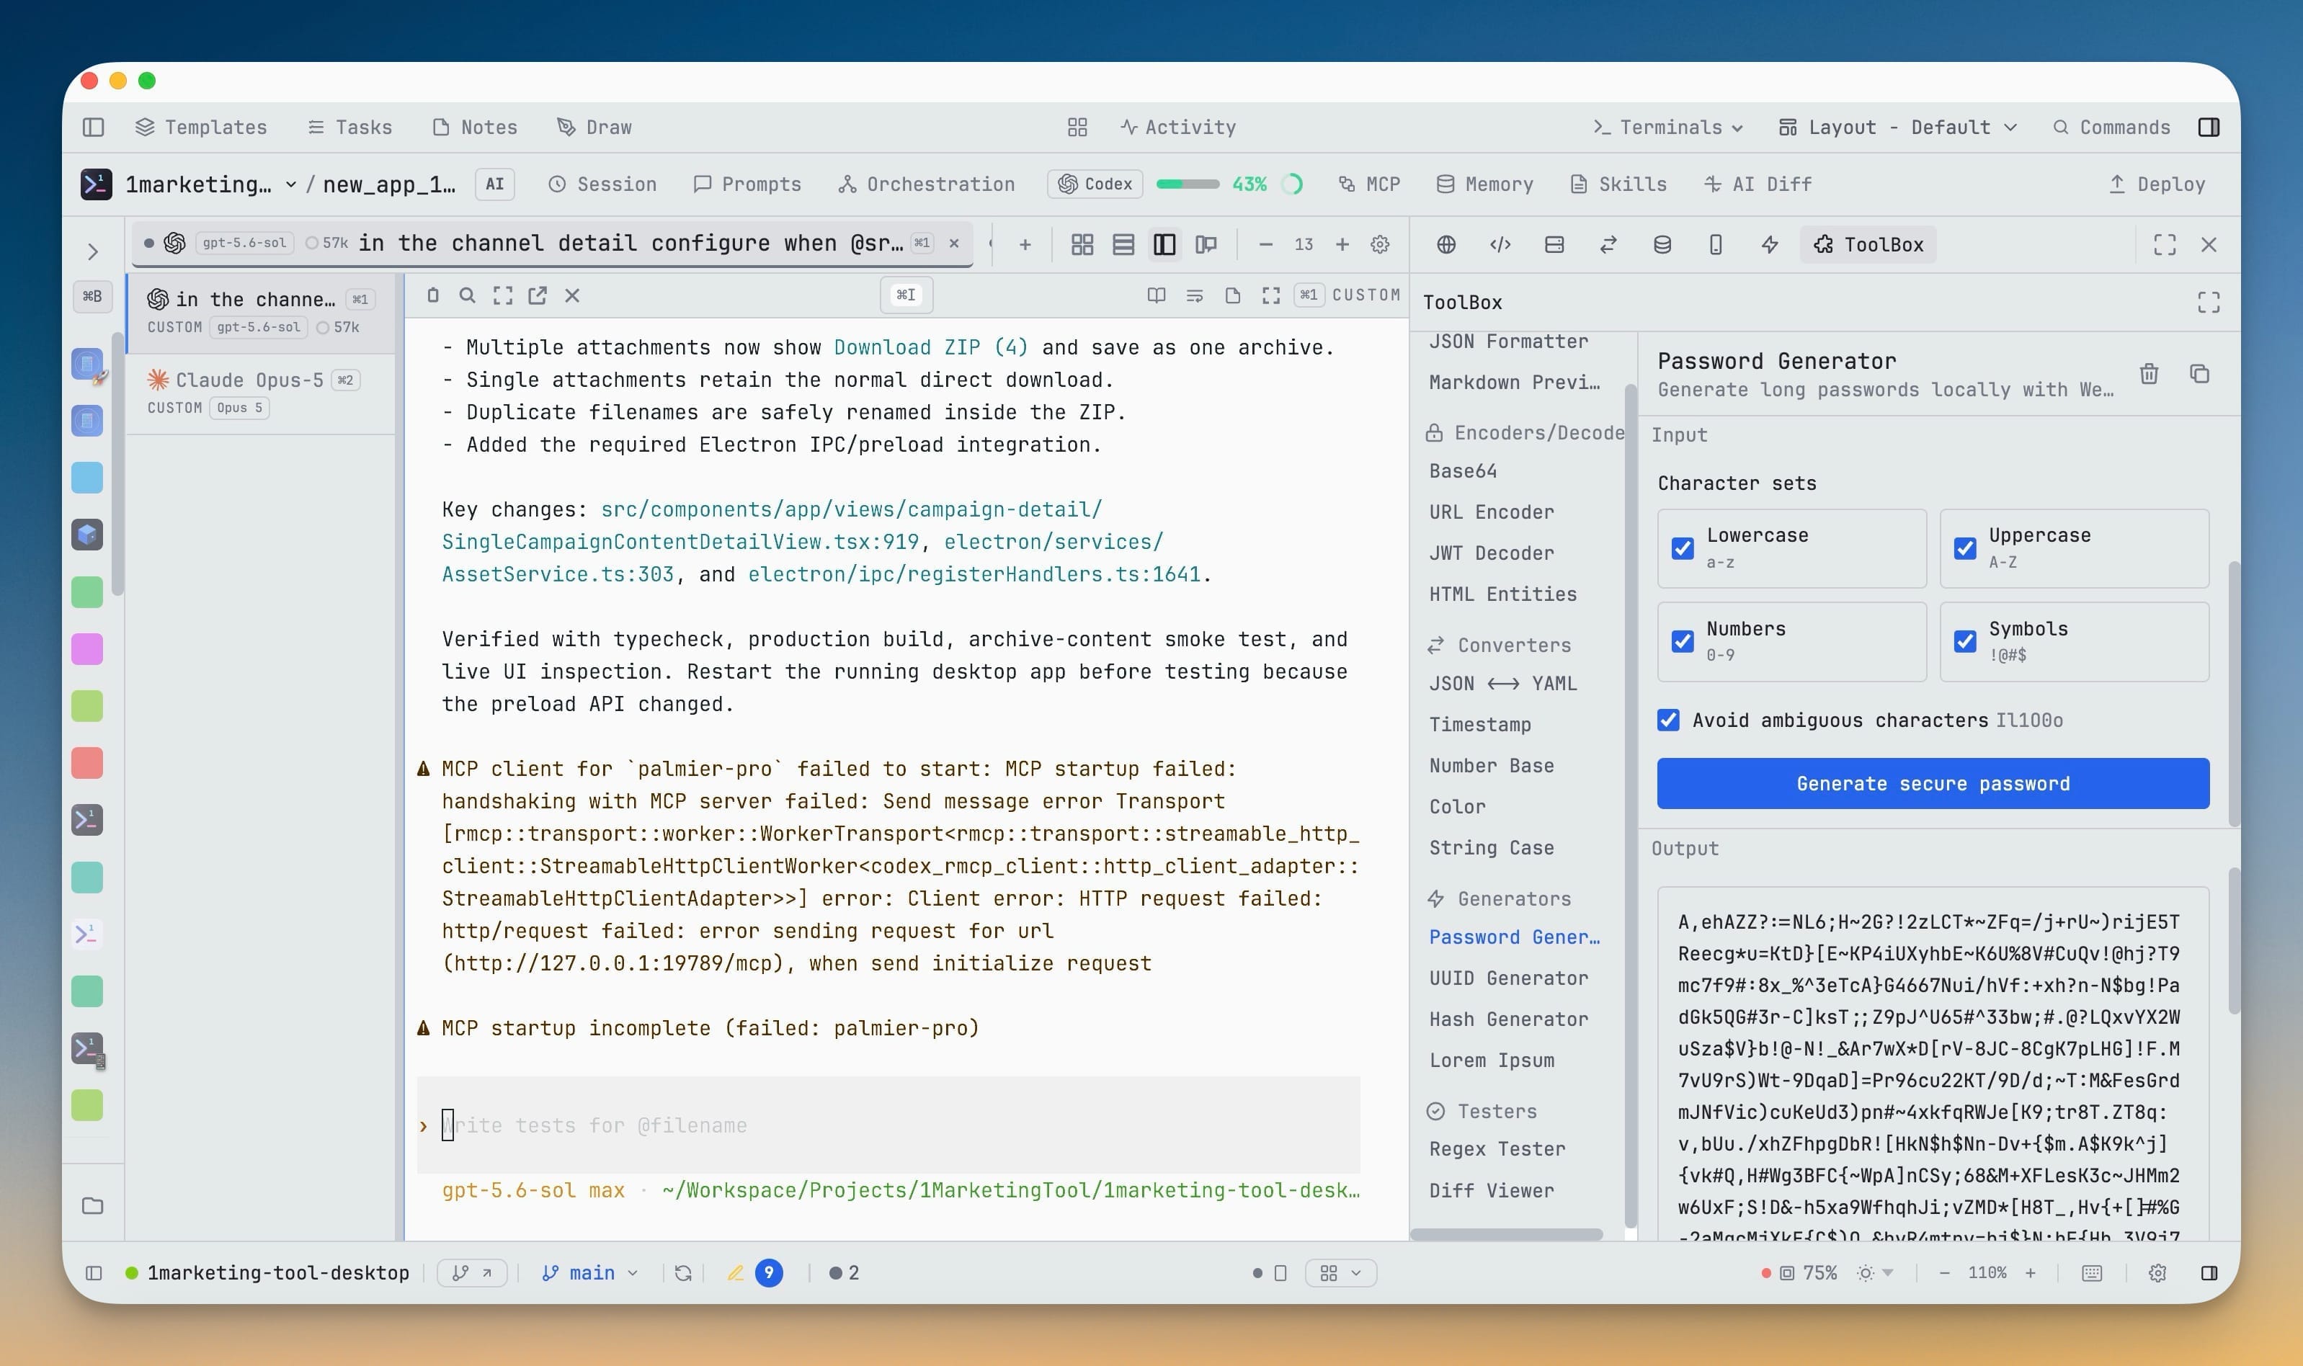
Task: Toggle Numbers 0-9 checkbox
Action: (x=1683, y=640)
